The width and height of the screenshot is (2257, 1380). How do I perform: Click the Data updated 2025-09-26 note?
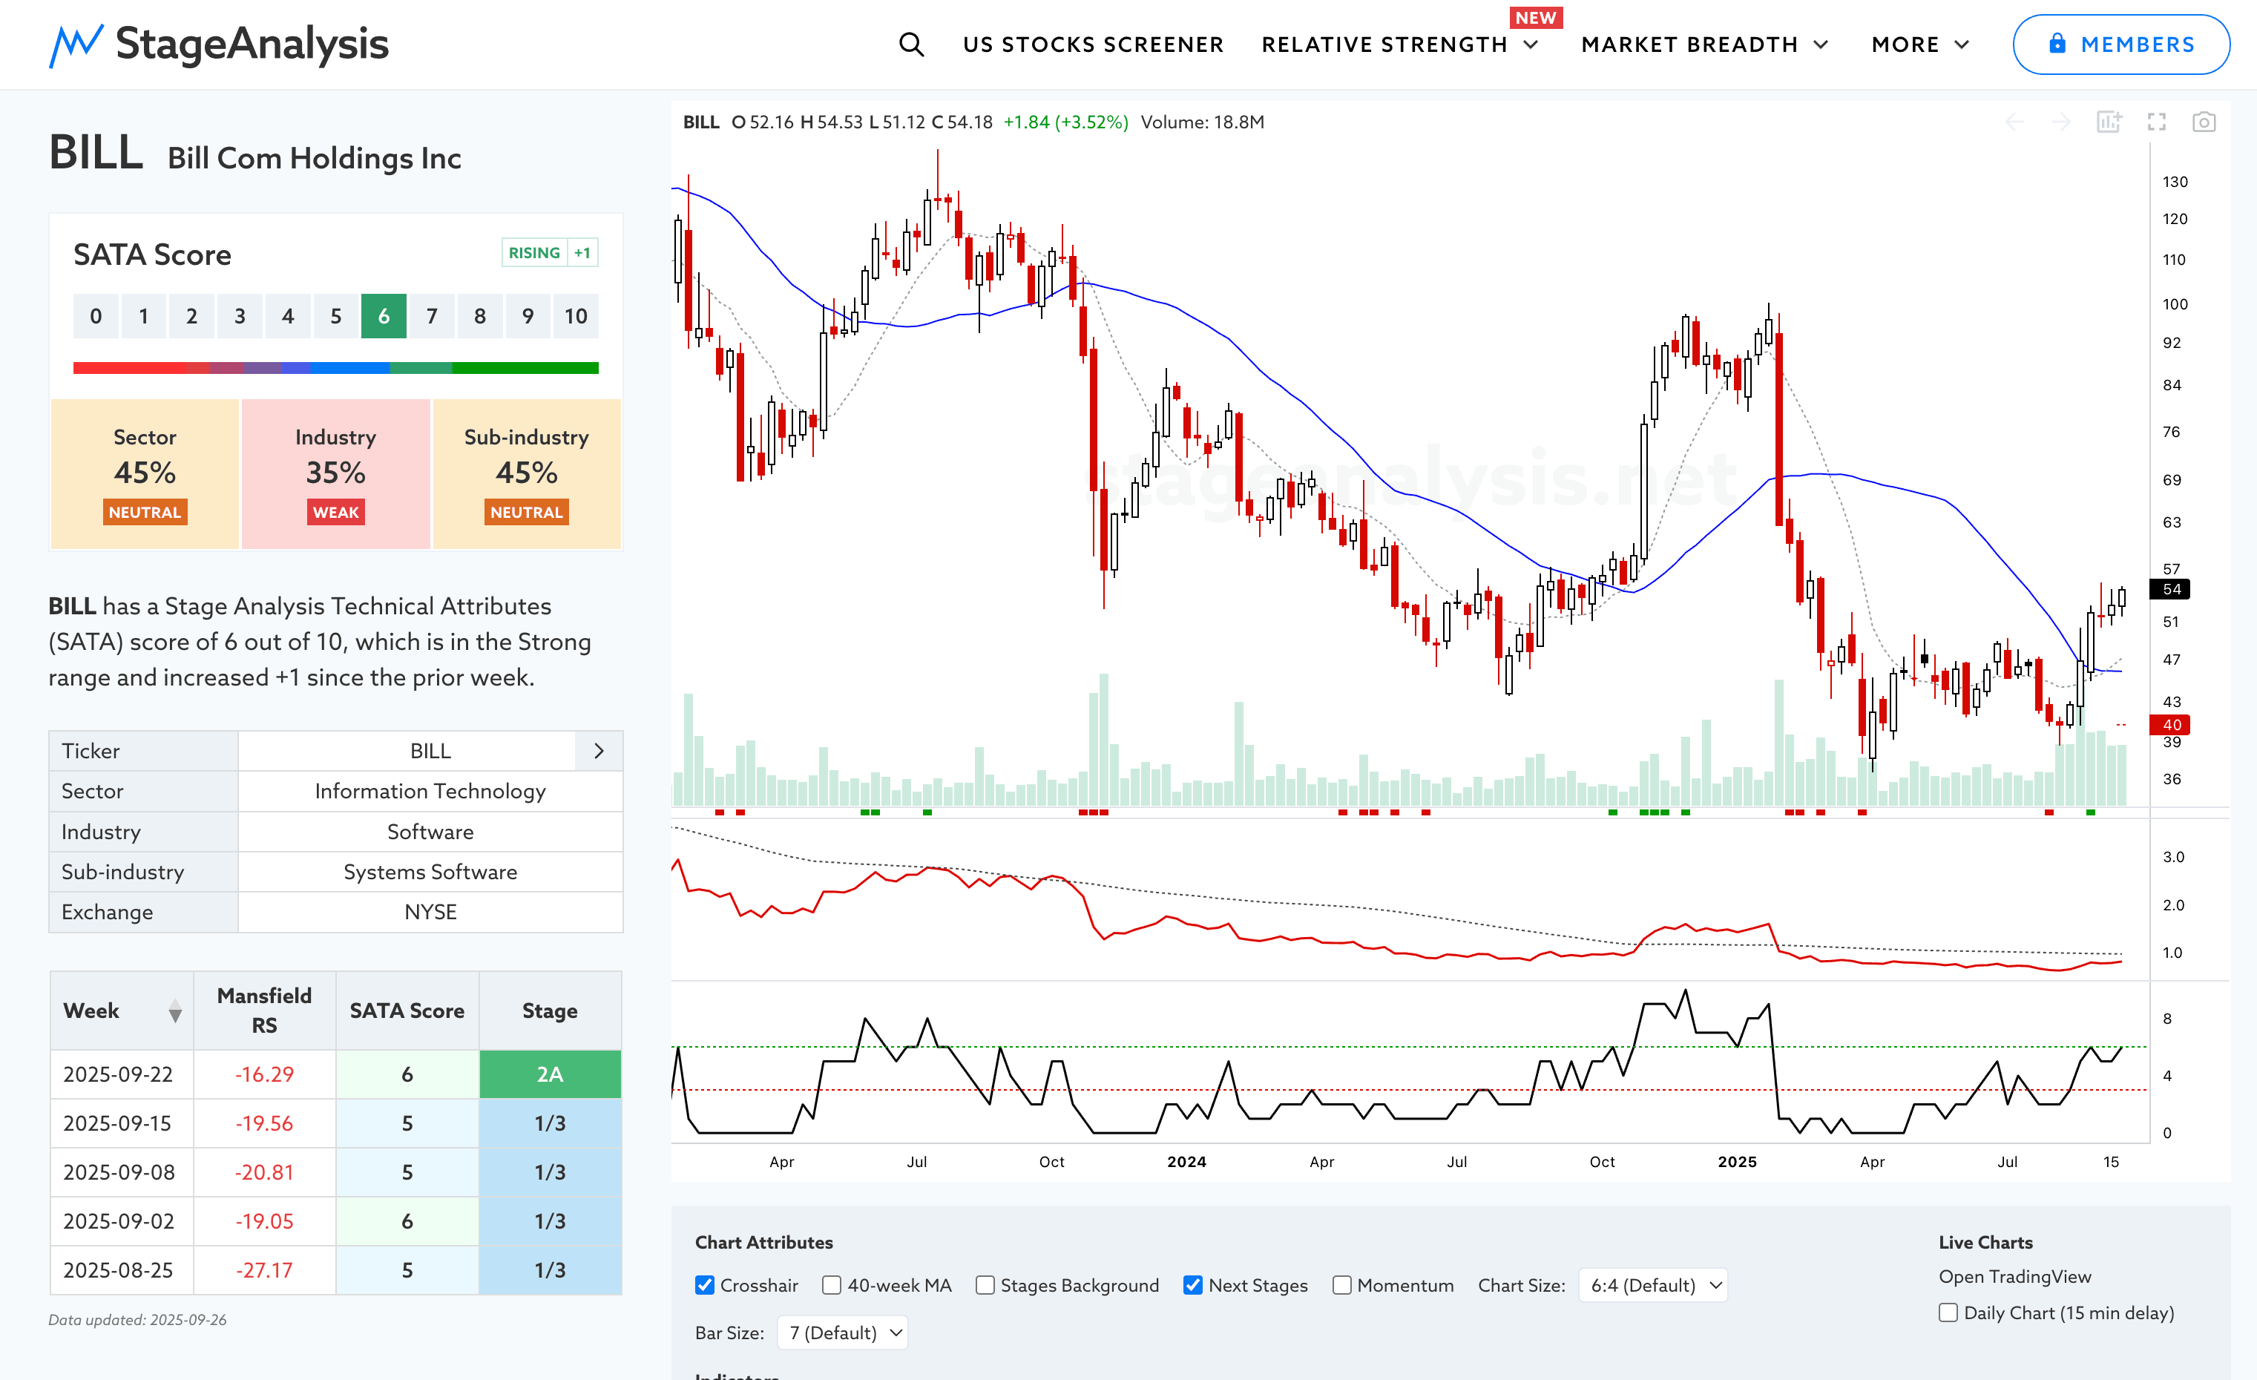coord(137,1320)
